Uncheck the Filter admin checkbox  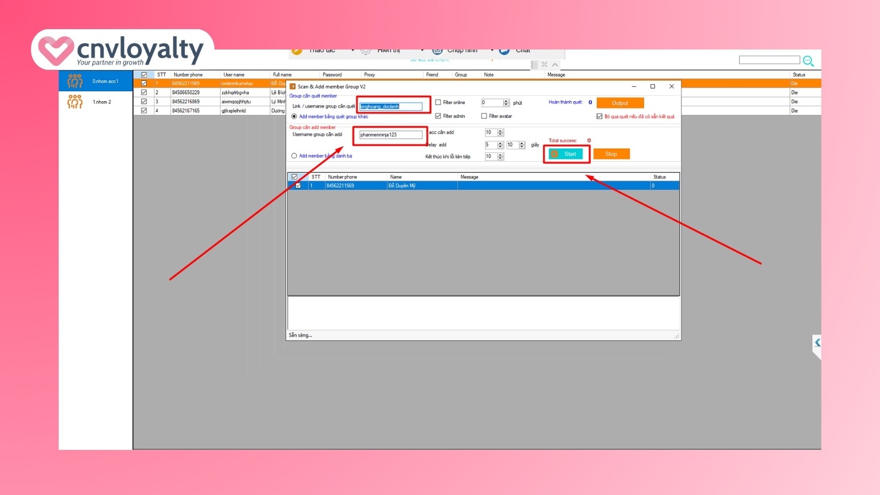click(x=438, y=116)
